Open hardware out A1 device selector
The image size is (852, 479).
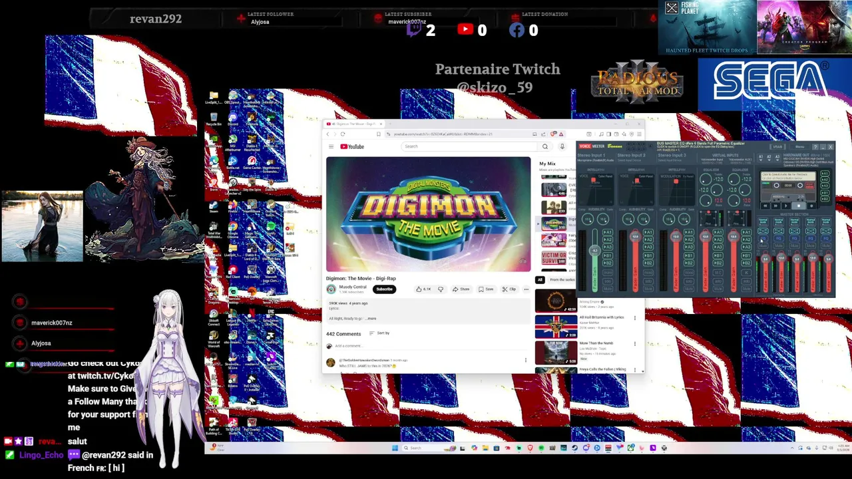click(761, 158)
